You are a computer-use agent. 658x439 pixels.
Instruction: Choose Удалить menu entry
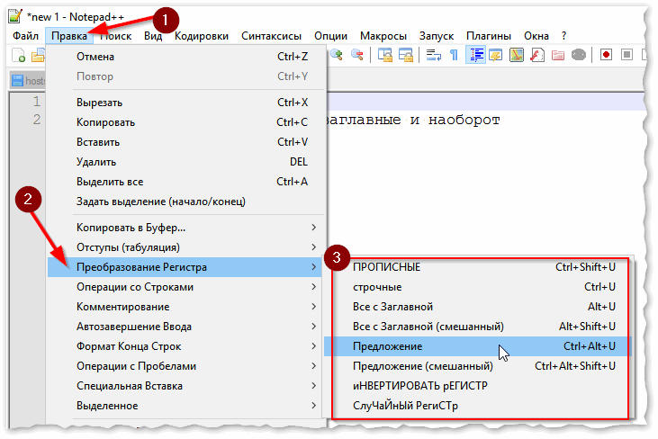(x=186, y=162)
